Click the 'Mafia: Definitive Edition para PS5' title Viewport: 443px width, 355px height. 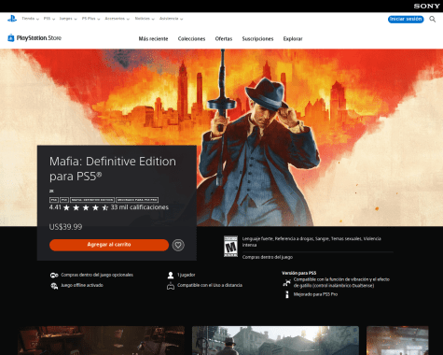[x=113, y=169]
